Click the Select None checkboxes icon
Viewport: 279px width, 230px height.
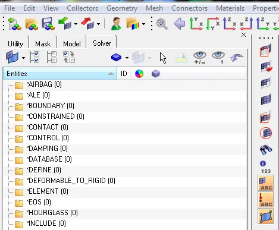(52, 57)
